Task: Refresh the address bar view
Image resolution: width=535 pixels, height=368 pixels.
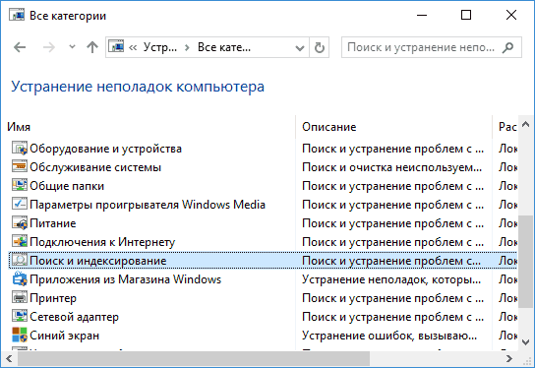Action: (320, 47)
